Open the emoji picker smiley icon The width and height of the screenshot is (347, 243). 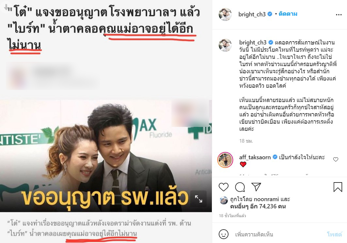[x=224, y=234]
